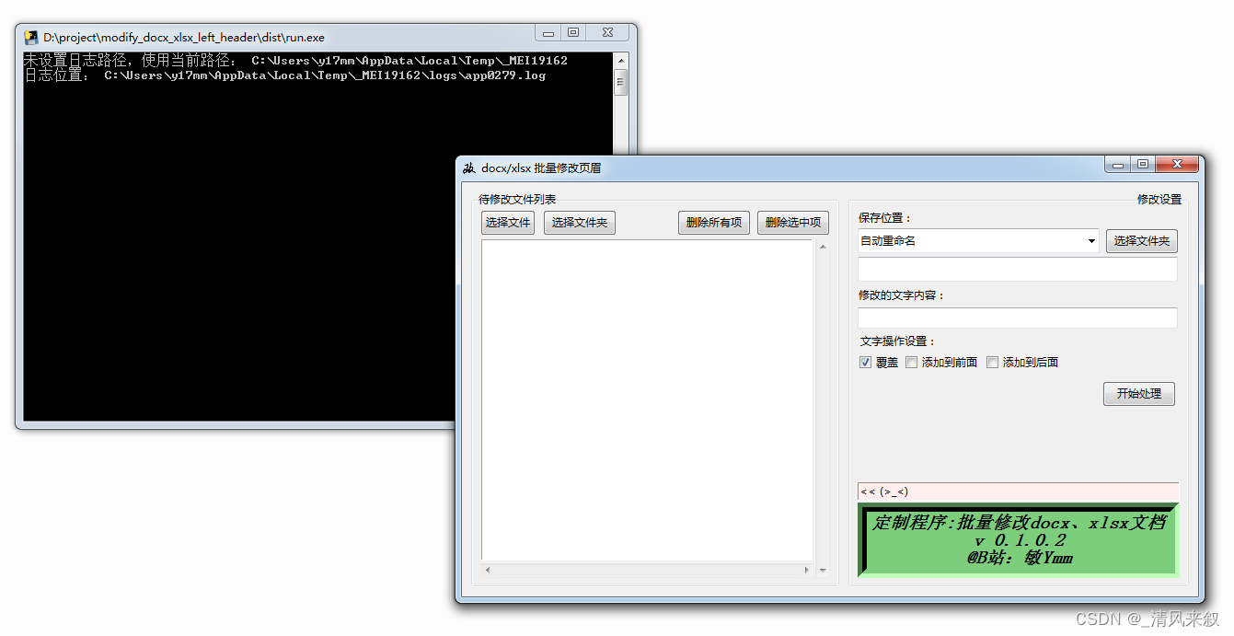
Task: Uncheck the 覆盖 checkbox
Action: pyautogui.click(x=865, y=363)
